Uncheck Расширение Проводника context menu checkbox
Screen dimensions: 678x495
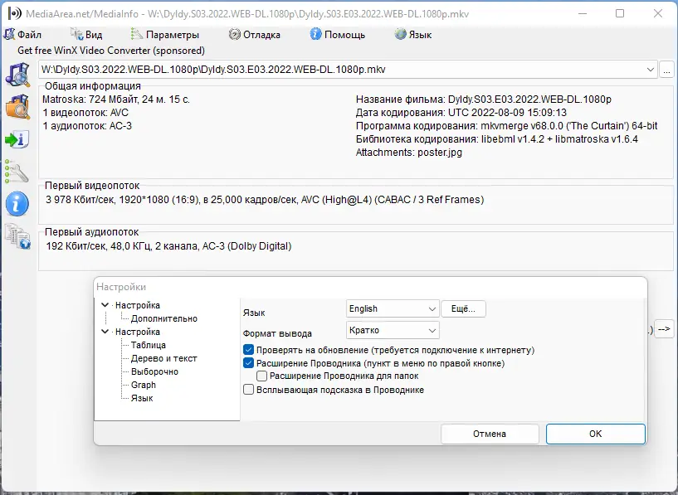pos(249,363)
